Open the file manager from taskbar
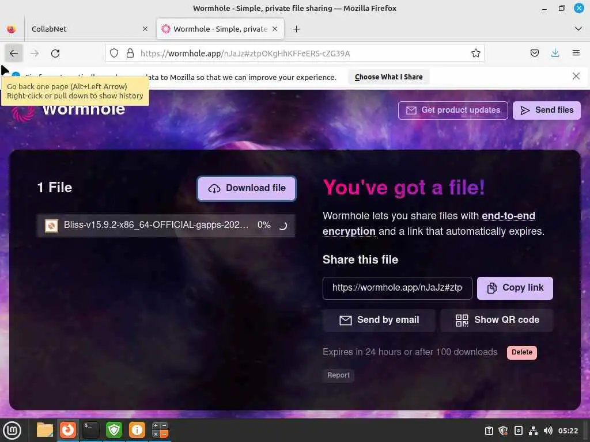This screenshot has width=590, height=442. (x=45, y=430)
